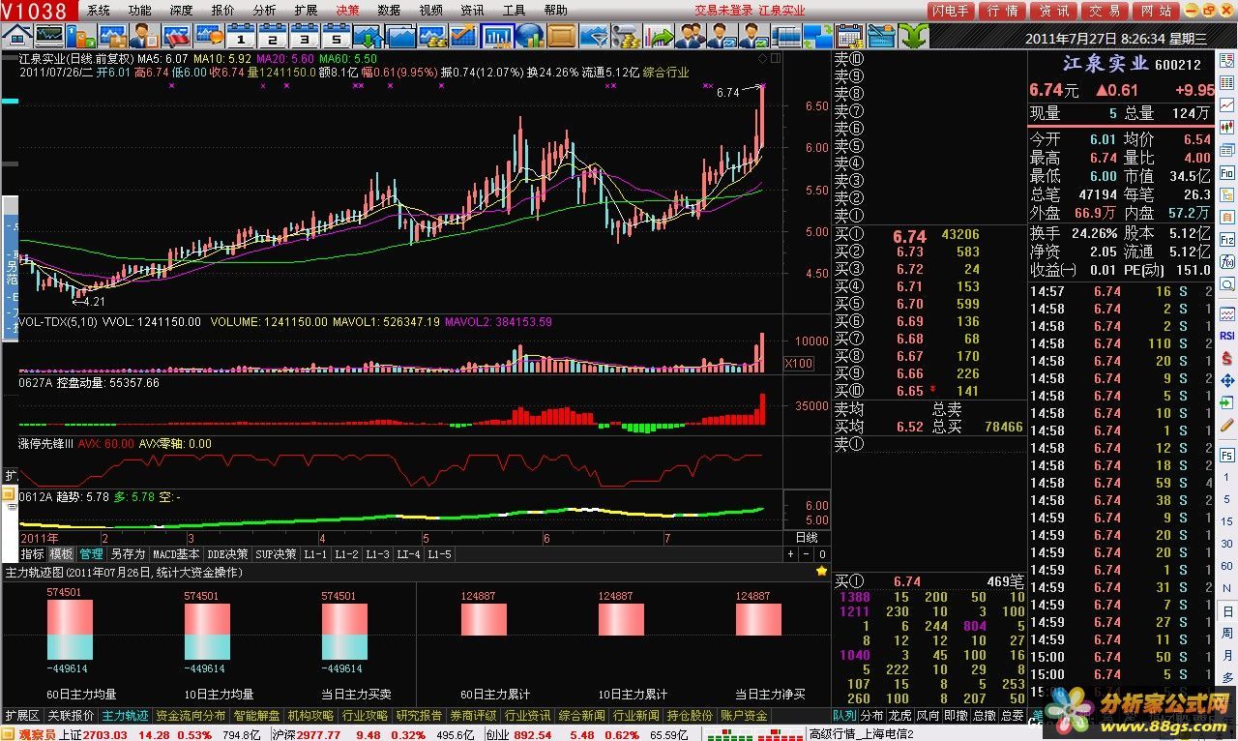Viewport: 1238px width, 741px height.
Task: Switch to the SUP决策 template tab
Action: [276, 554]
